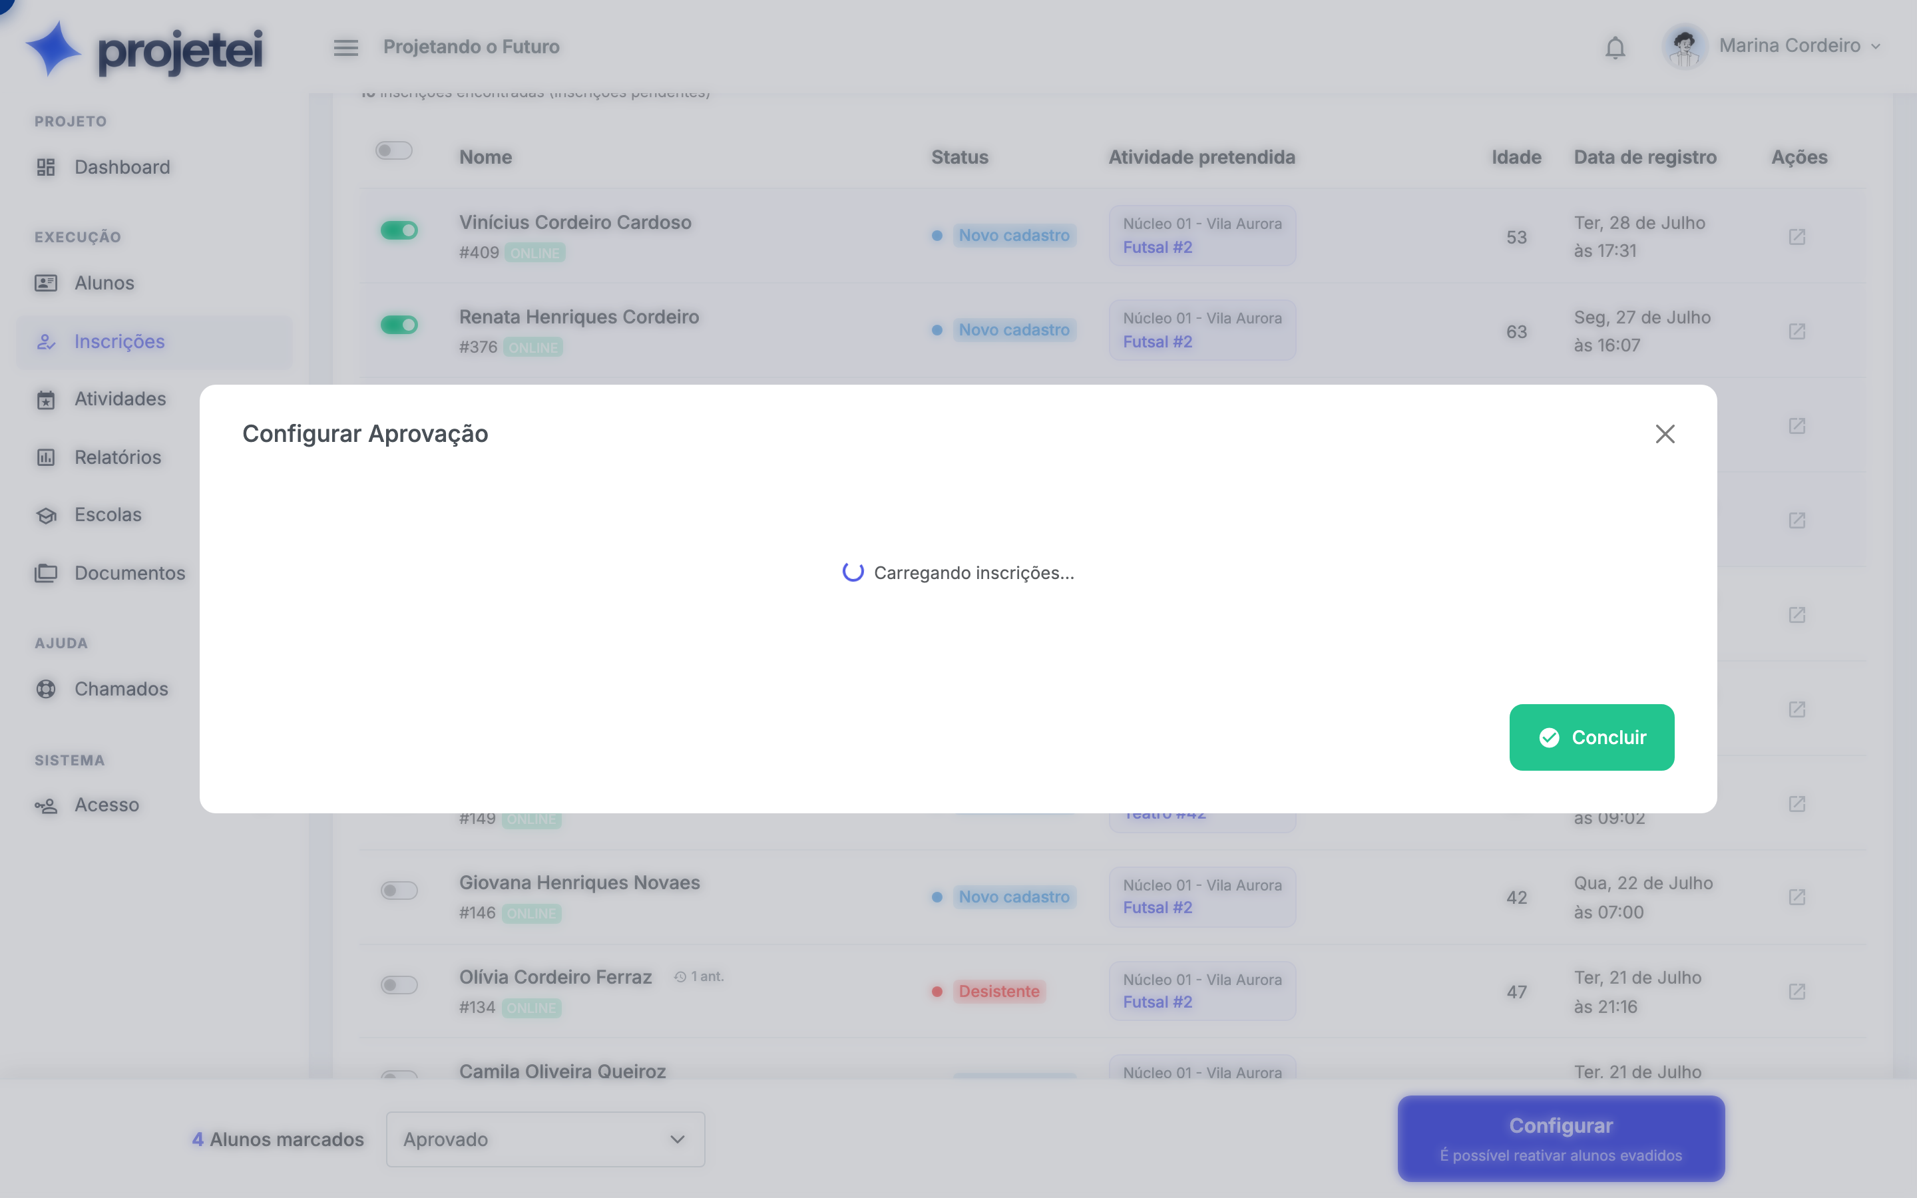Screen dimensions: 1917x1198
Task: Click the 4 Alunos marcados counter
Action: [x=278, y=1139]
